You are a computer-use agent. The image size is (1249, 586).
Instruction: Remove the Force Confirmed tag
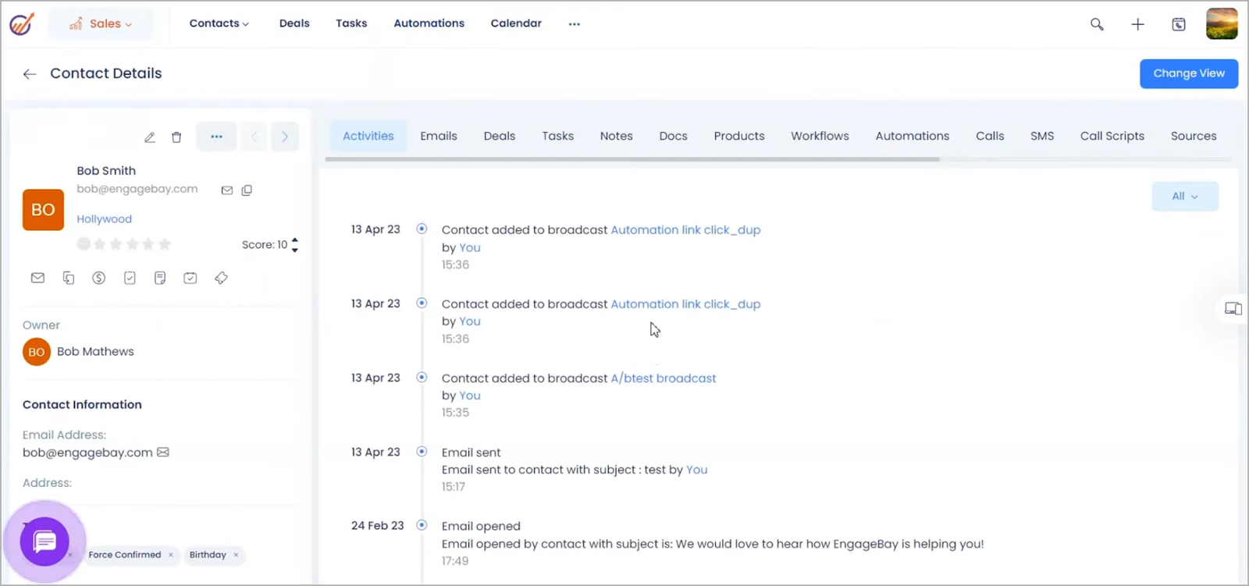coord(171,555)
